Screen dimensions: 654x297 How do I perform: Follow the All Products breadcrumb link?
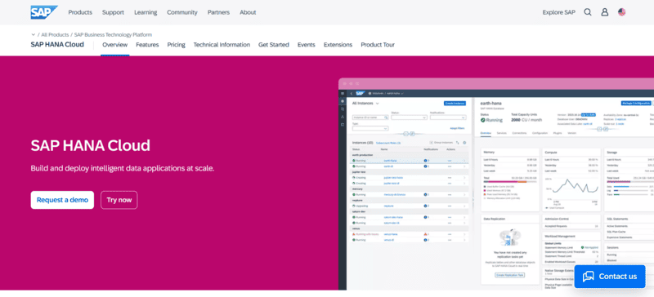click(x=55, y=34)
